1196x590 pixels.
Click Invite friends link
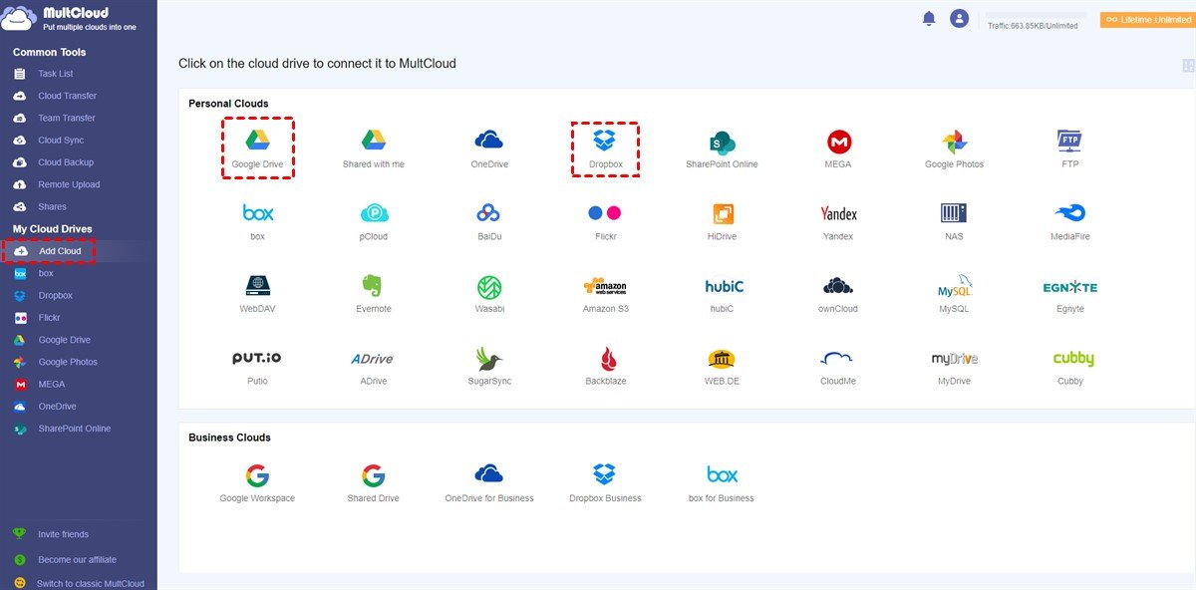click(63, 534)
